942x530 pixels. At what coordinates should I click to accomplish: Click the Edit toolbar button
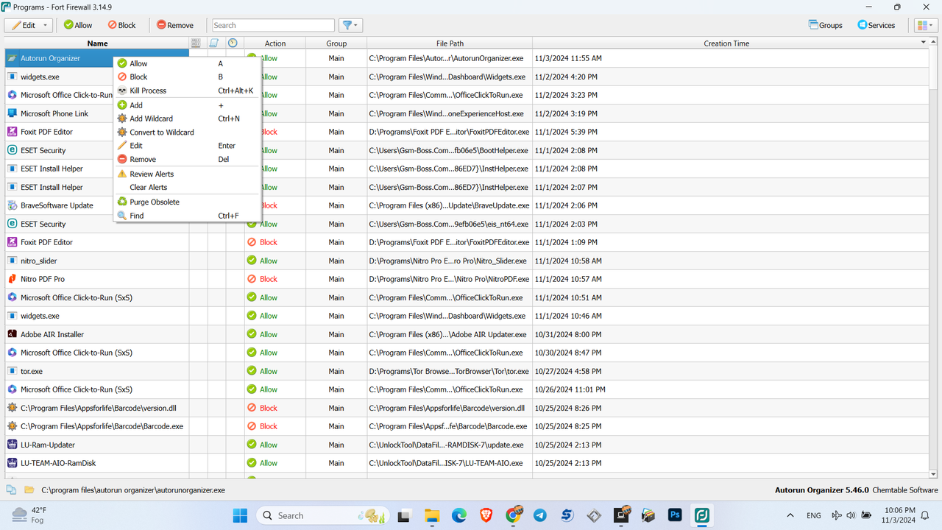[24, 25]
